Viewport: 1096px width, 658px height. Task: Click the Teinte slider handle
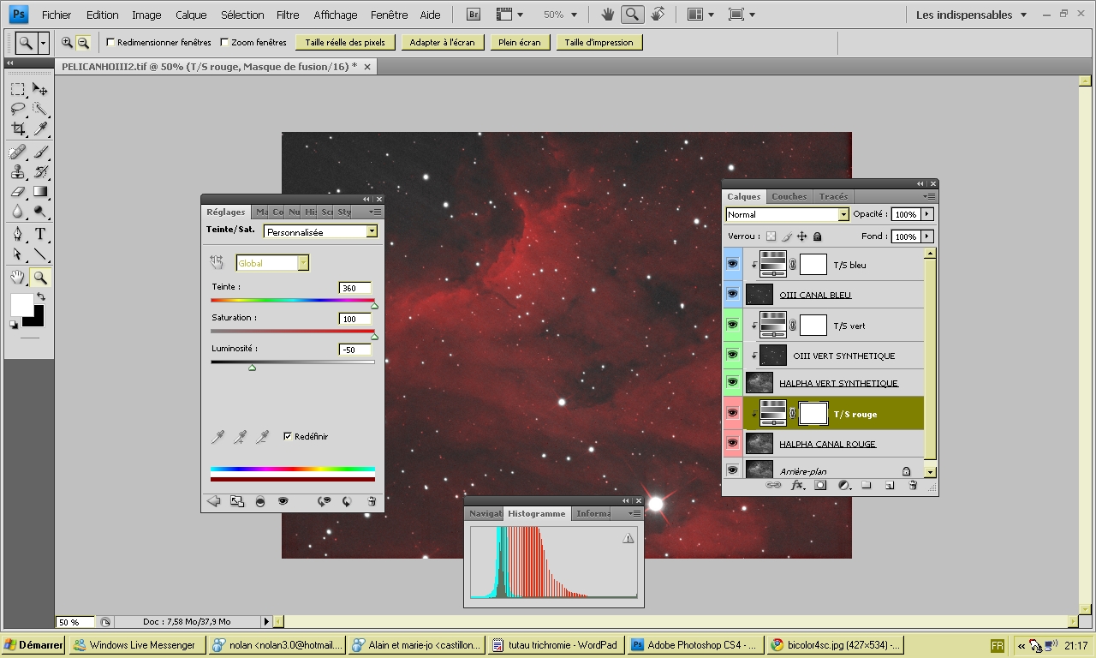pos(374,305)
